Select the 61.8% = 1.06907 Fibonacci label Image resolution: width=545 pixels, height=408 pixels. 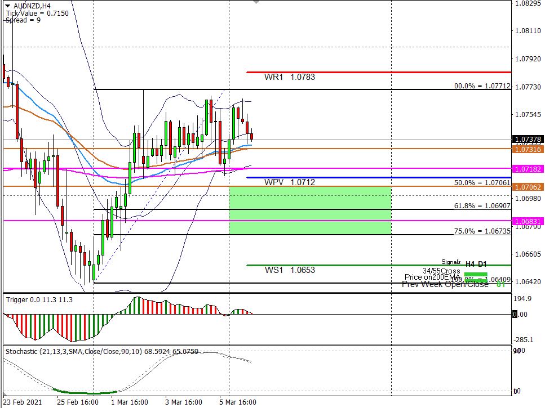coord(482,207)
